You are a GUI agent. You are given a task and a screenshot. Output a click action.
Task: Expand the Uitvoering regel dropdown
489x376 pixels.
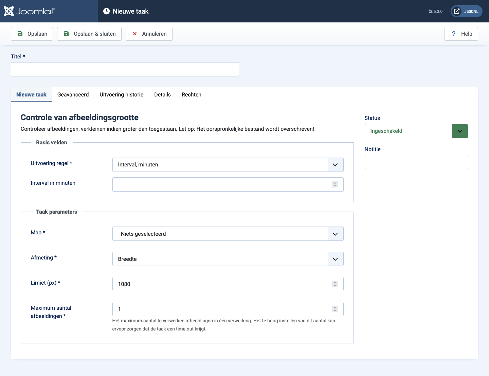228,165
